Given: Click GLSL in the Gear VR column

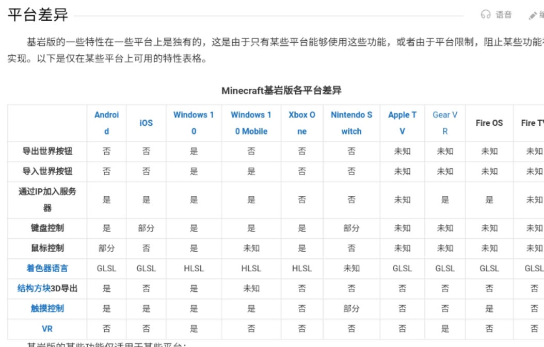Looking at the screenshot, I should (445, 268).
